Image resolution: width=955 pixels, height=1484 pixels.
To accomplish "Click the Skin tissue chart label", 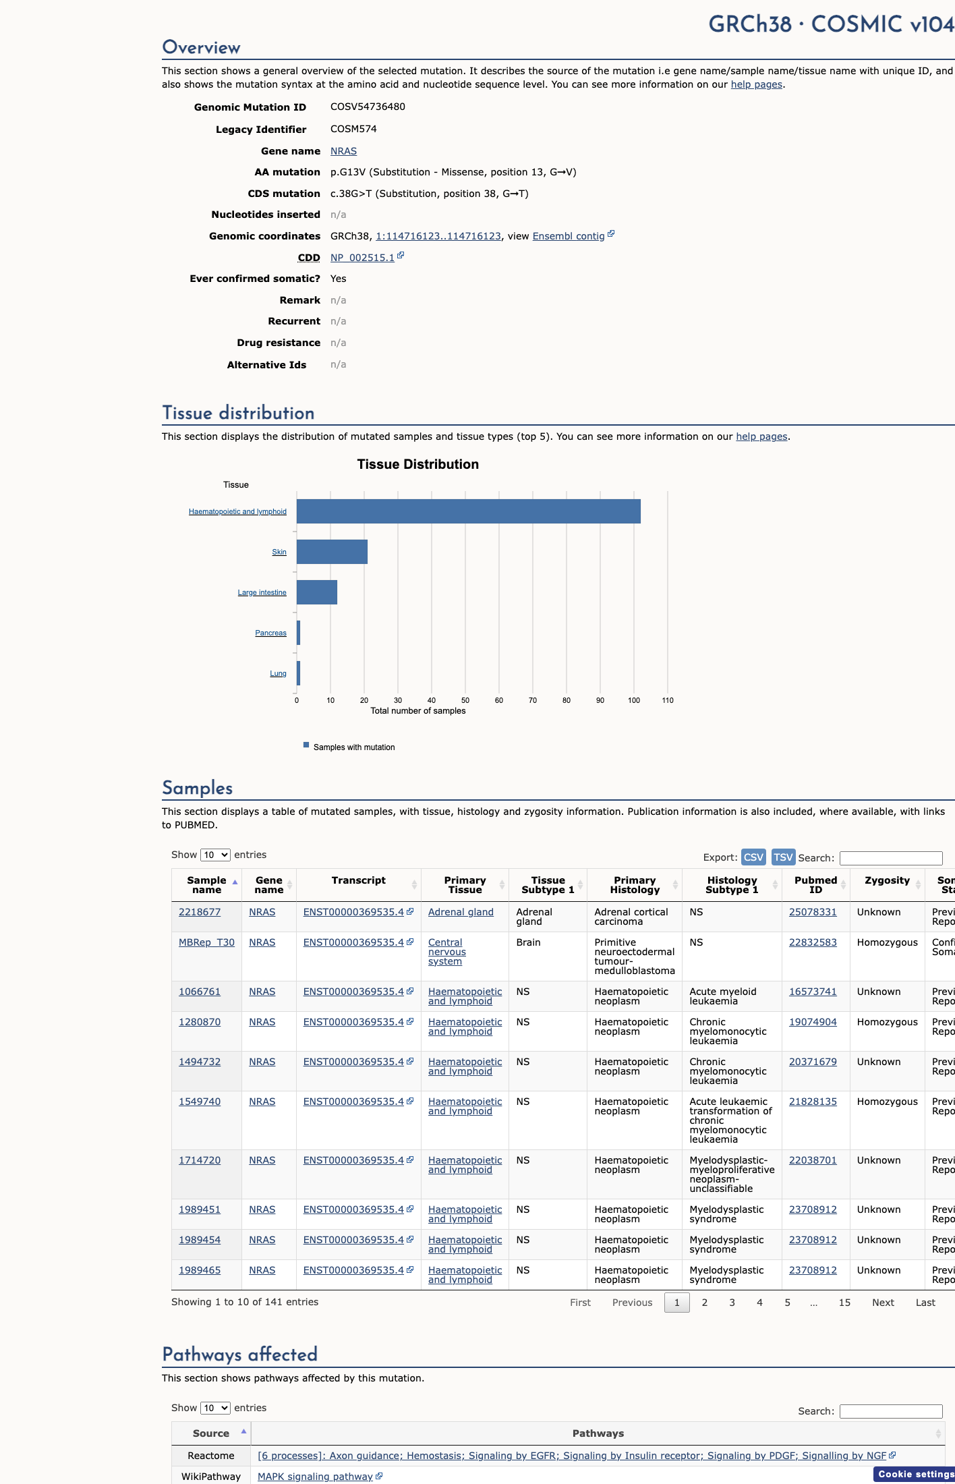I will click(279, 552).
